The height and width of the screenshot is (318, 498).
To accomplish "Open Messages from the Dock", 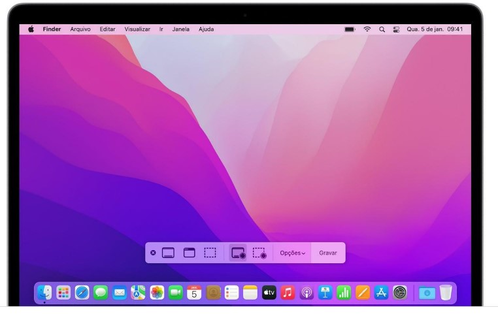I will pos(101,293).
